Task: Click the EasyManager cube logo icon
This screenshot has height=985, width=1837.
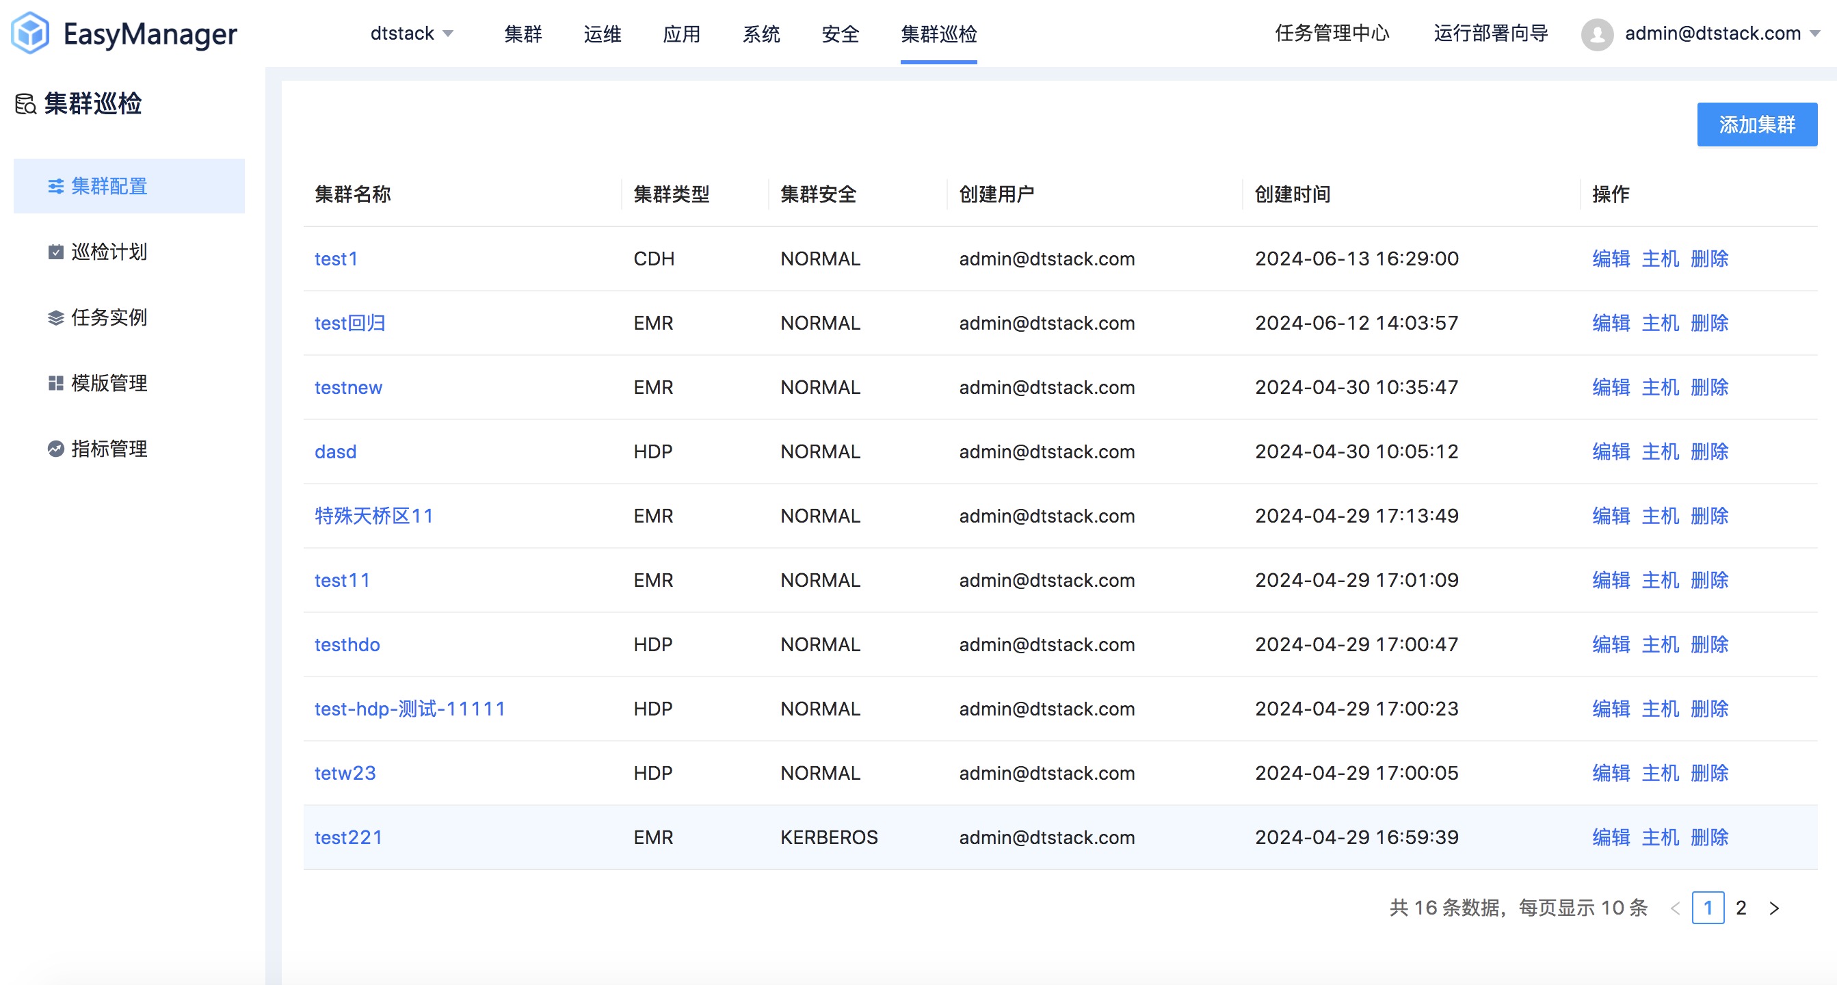Action: 31,33
